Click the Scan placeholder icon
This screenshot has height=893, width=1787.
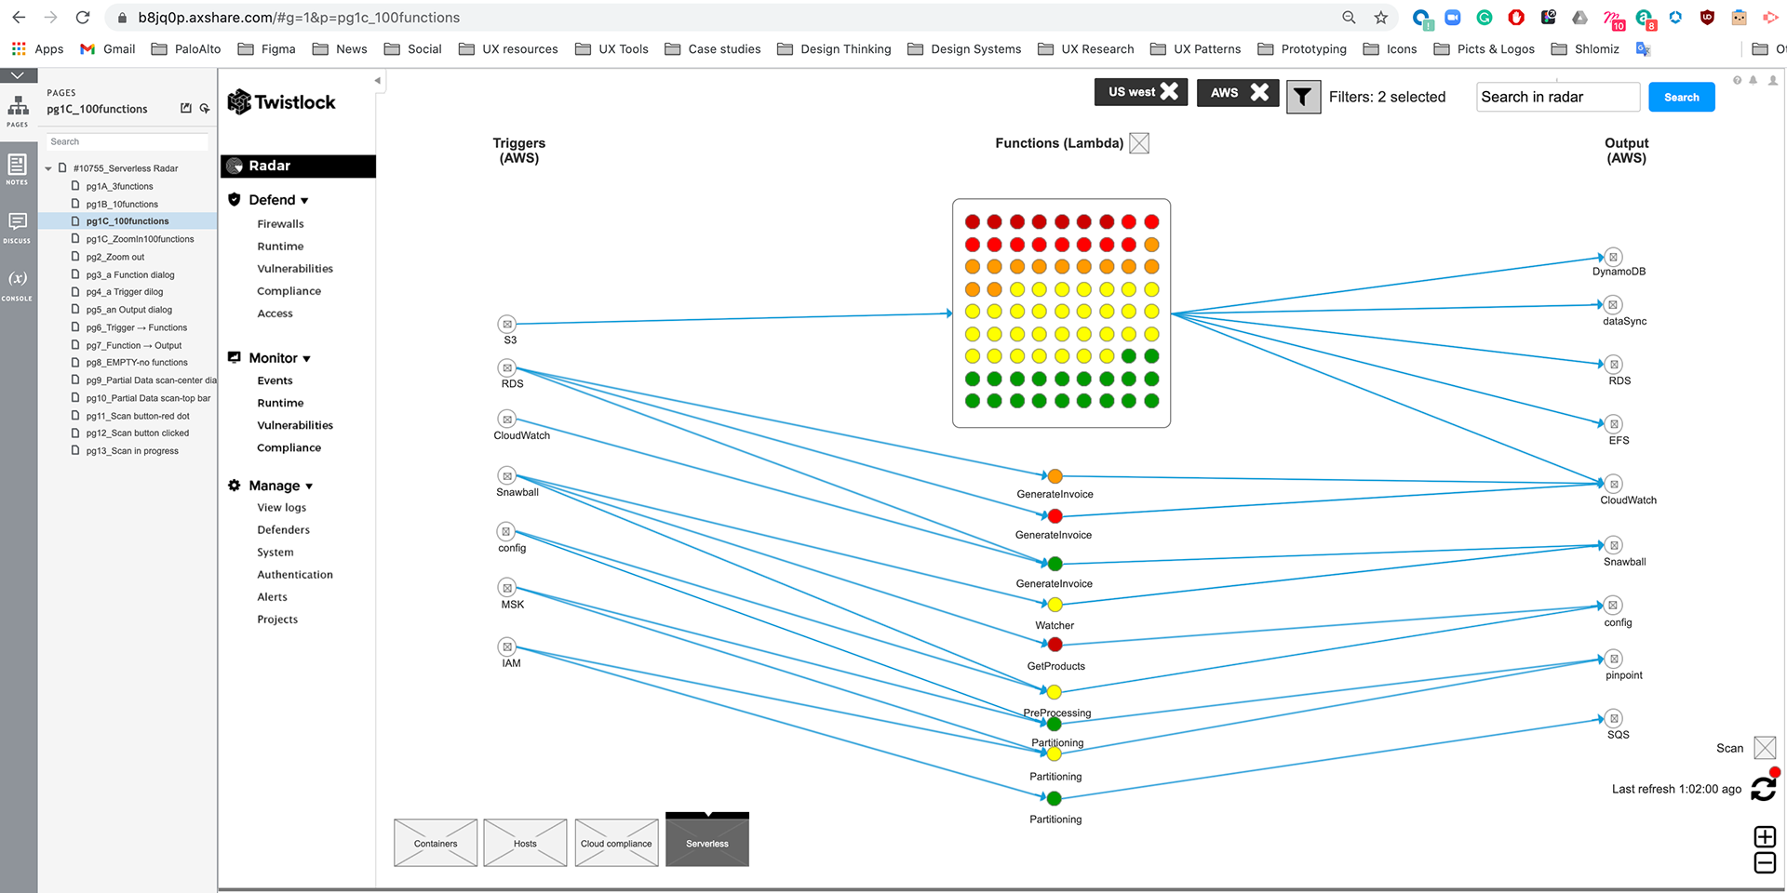tap(1765, 748)
